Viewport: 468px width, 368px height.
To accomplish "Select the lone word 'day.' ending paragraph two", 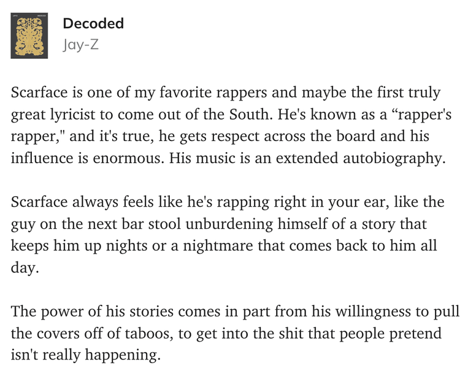I will [25, 267].
